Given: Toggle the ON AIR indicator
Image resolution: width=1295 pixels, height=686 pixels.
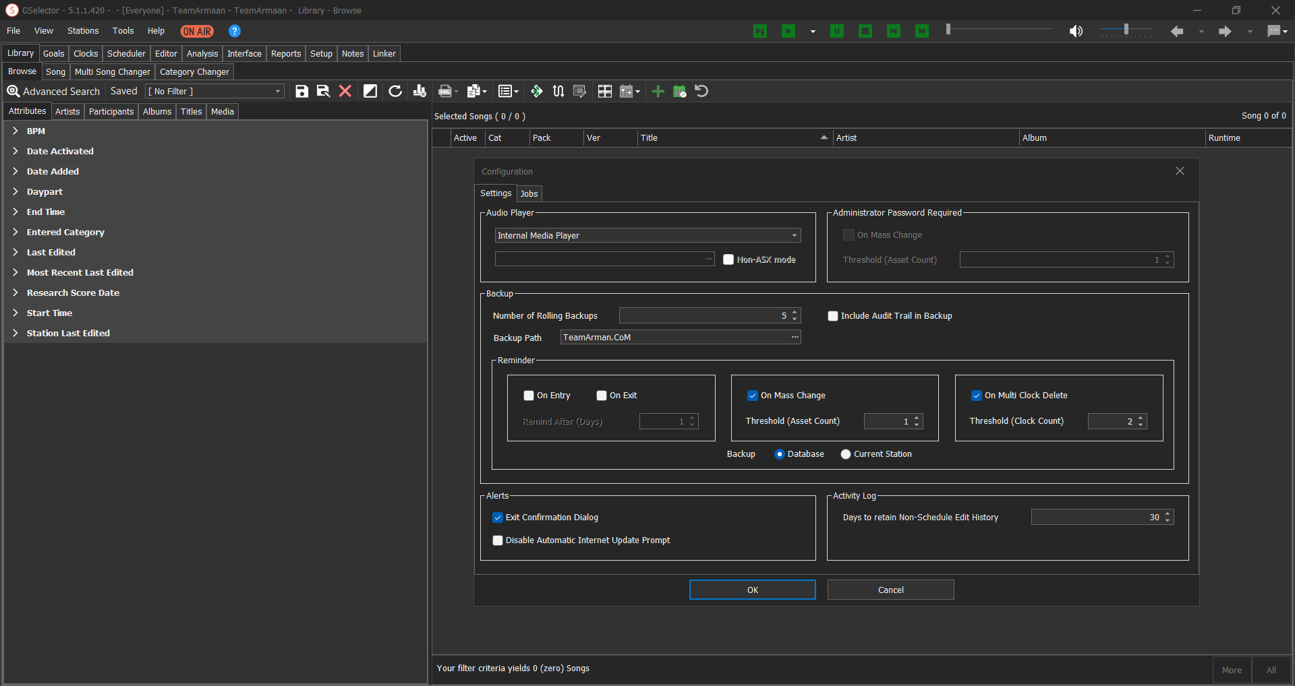Looking at the screenshot, I should (x=197, y=31).
